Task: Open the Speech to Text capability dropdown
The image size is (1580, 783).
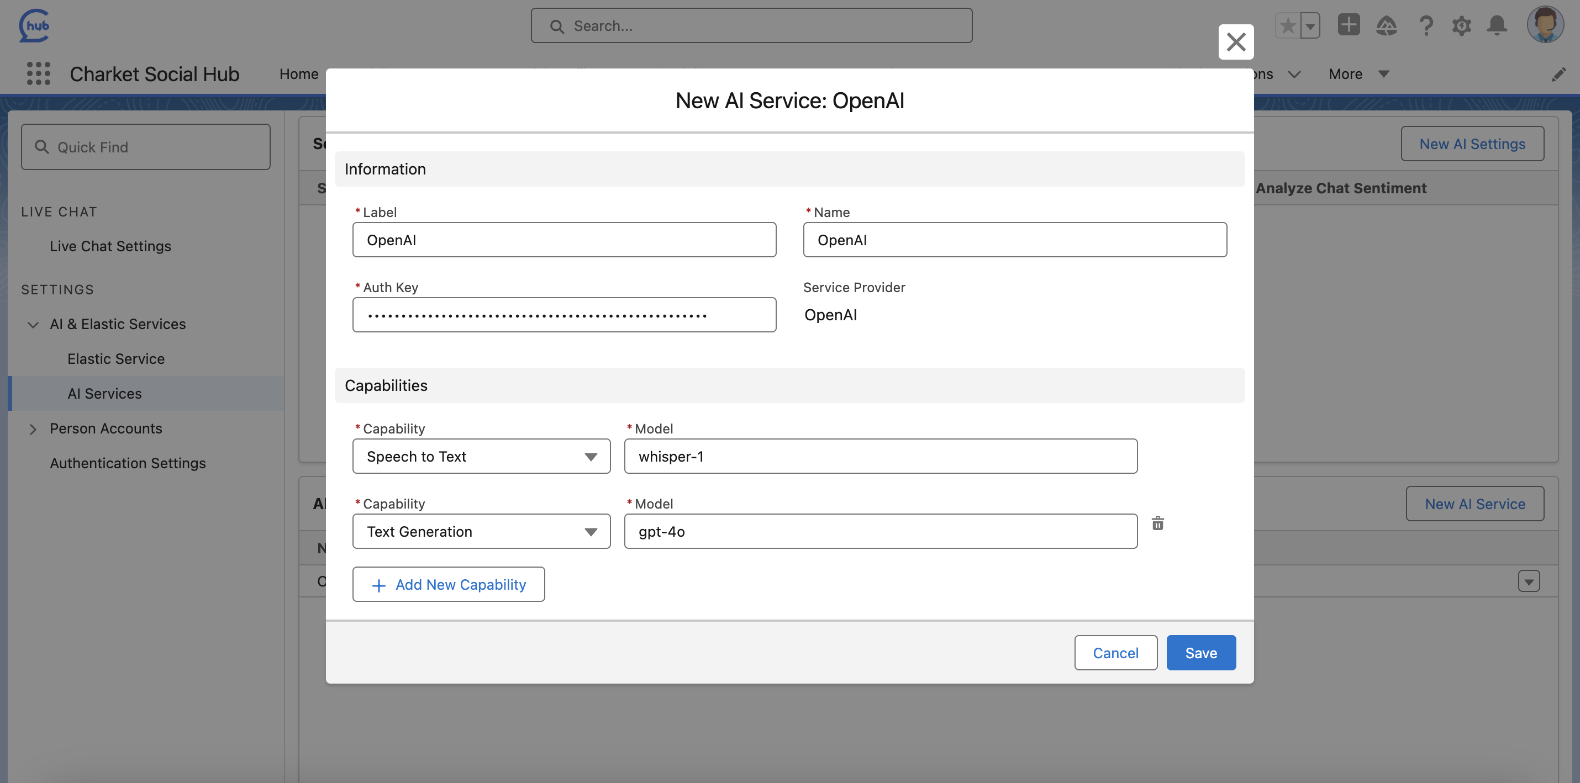Action: (481, 456)
